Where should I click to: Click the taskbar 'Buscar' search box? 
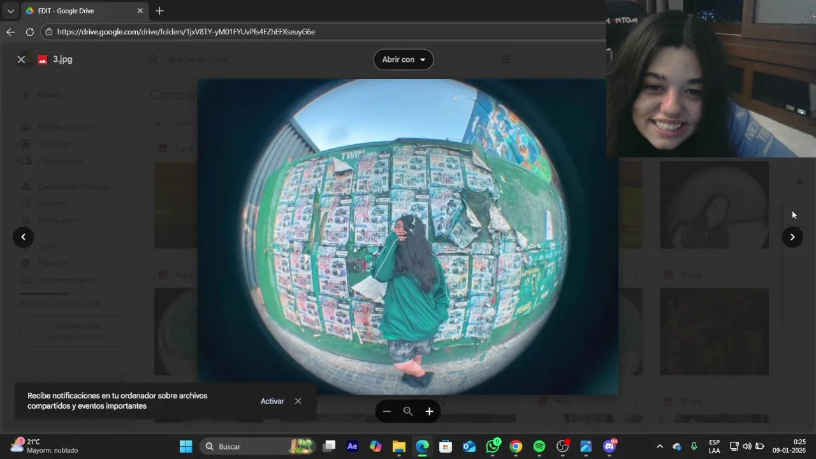click(x=258, y=446)
